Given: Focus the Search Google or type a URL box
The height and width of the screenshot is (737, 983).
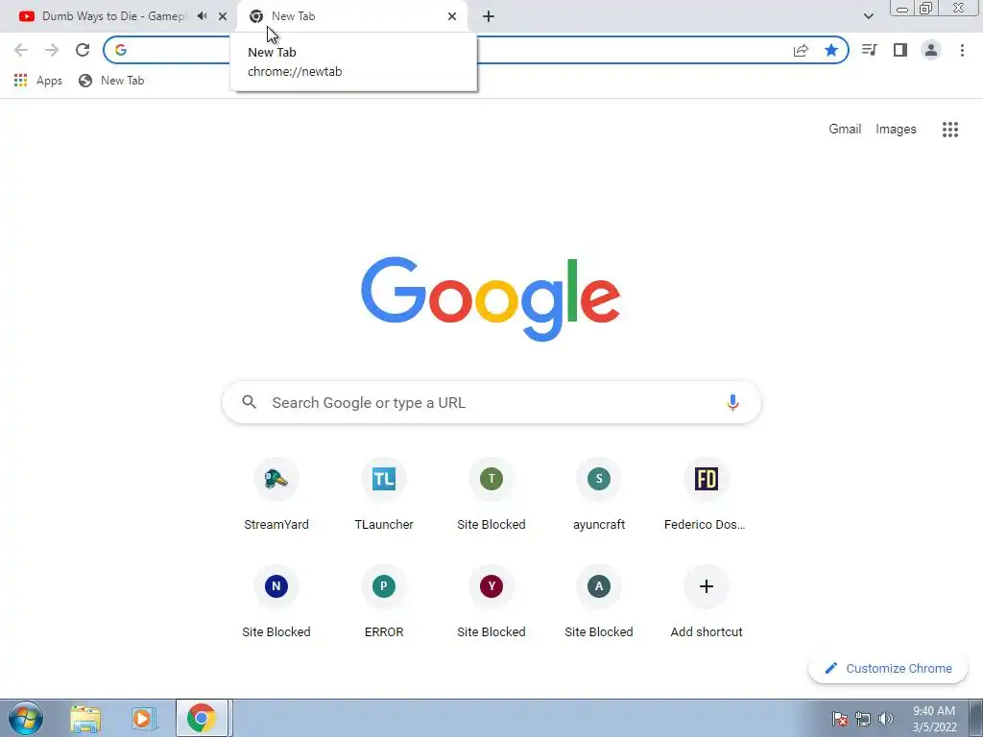Looking at the screenshot, I should point(491,402).
